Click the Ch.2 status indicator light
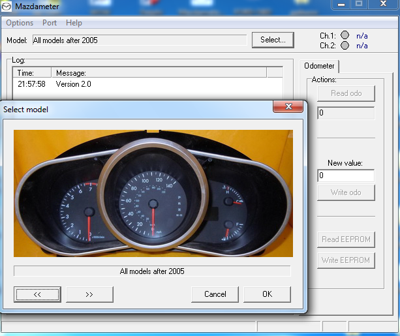The height and width of the screenshot is (336, 400). 345,46
